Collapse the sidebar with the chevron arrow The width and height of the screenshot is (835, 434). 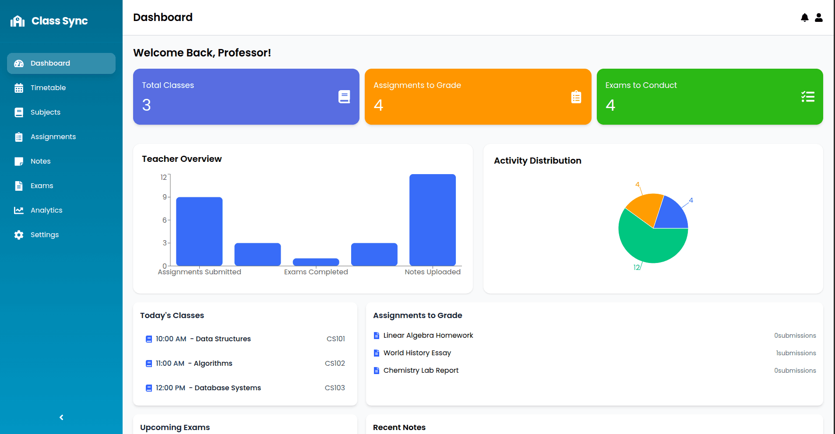61,417
